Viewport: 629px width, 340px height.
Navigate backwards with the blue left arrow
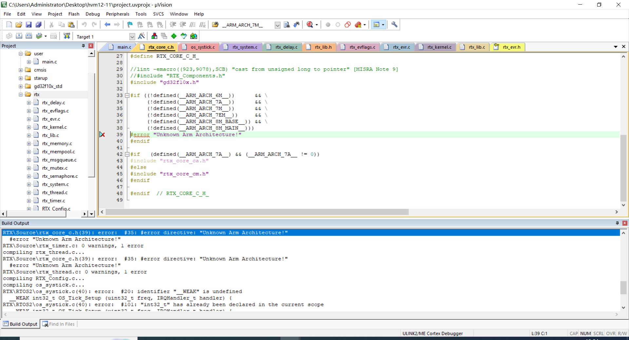point(107,25)
